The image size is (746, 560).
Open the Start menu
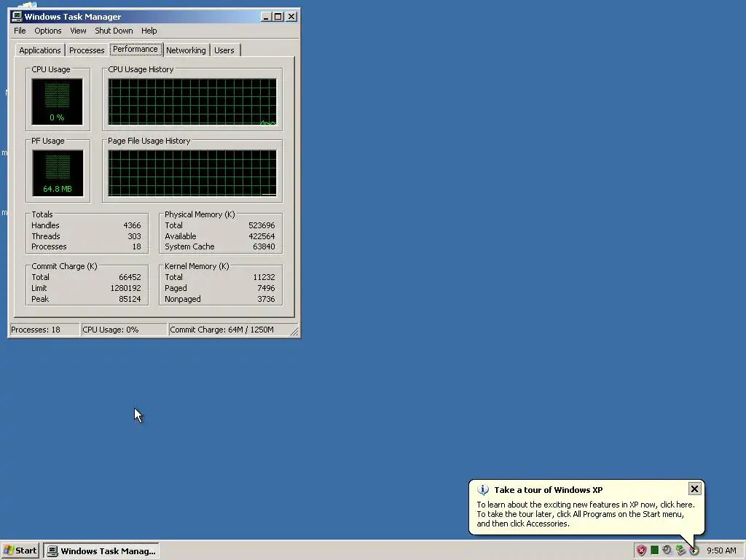coord(20,551)
